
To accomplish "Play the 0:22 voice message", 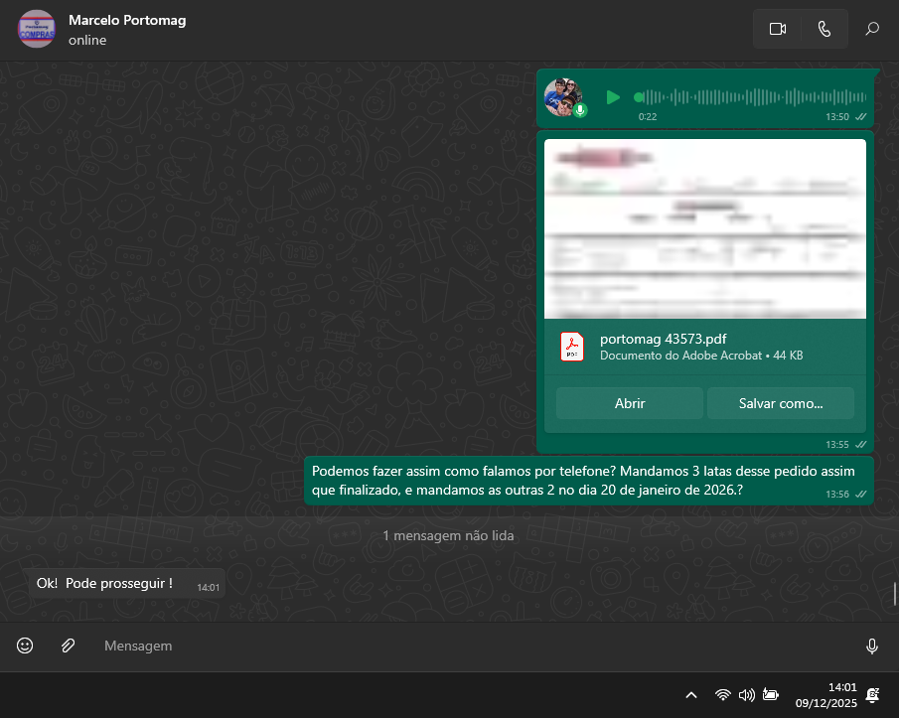I will click(613, 97).
